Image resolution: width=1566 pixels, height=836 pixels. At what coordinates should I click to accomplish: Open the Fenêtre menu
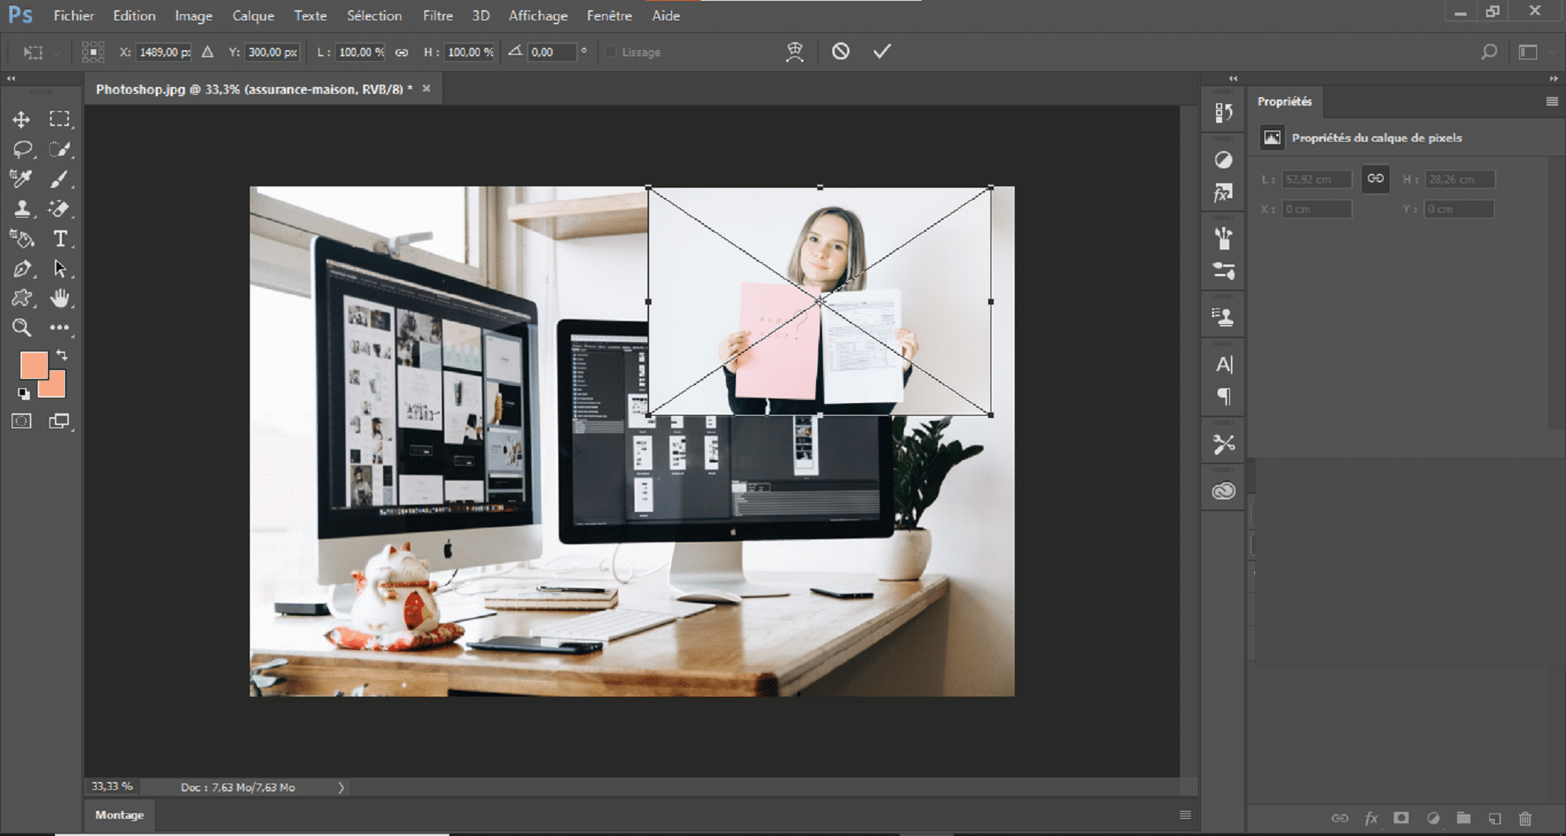609,16
